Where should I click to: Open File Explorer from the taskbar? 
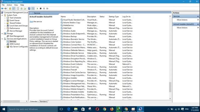(76, 109)
